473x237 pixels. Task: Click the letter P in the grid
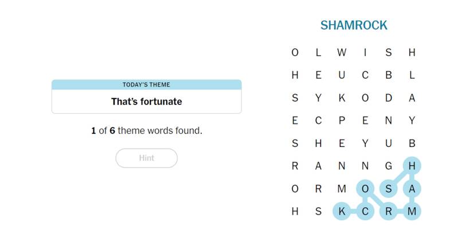click(x=342, y=121)
